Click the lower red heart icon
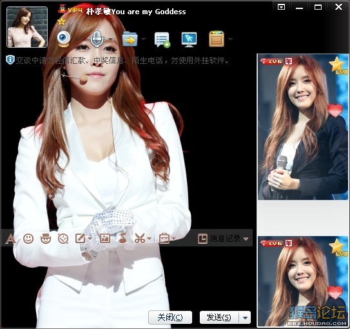This screenshot has width=350, height=329. click(335, 292)
